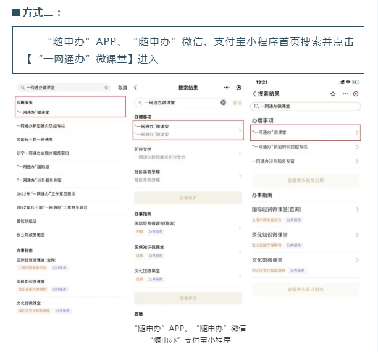Tap 市级 tag under 国际经贸微课堂 in middle screenshot
This screenshot has width=378, height=352.
[x=140, y=232]
